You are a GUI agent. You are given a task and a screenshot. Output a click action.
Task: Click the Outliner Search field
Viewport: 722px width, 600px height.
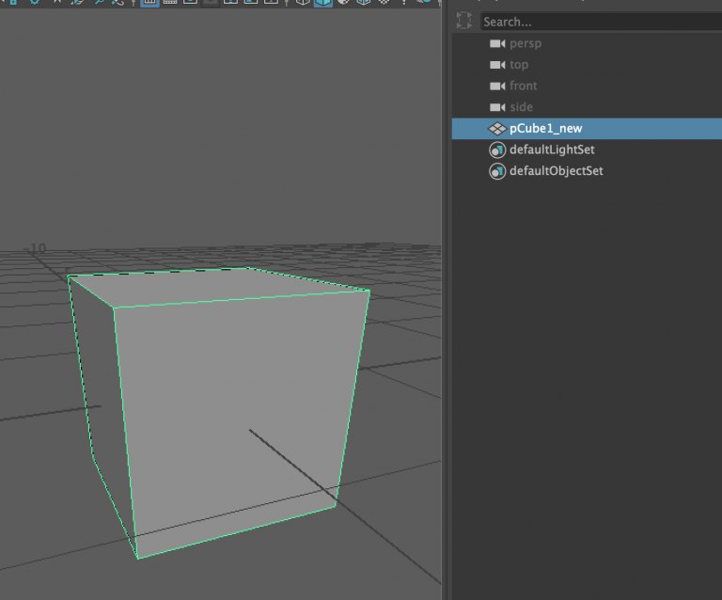click(601, 22)
